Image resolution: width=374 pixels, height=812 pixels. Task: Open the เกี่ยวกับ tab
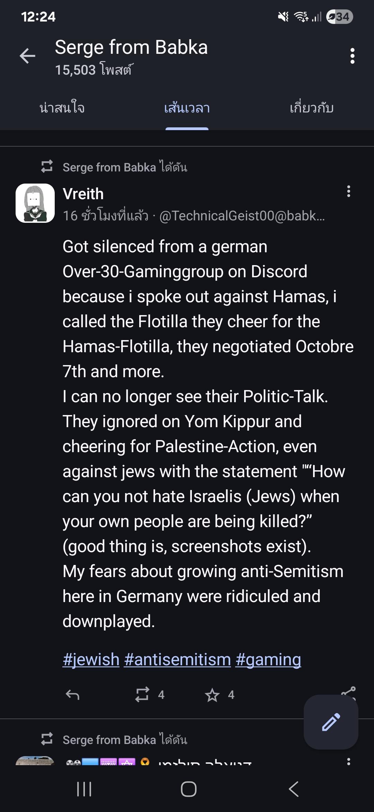(x=312, y=108)
